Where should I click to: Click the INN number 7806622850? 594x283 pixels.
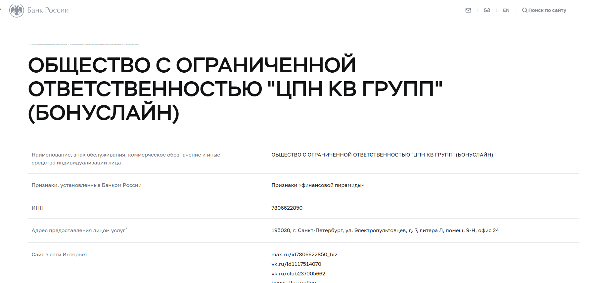[287, 208]
